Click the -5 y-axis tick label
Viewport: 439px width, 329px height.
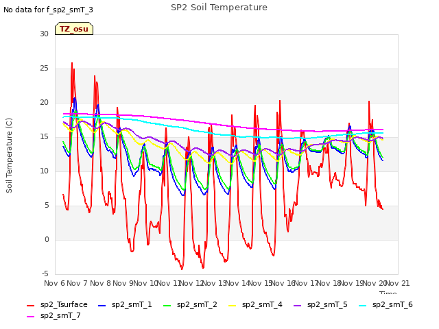pyautogui.click(x=45, y=274)
